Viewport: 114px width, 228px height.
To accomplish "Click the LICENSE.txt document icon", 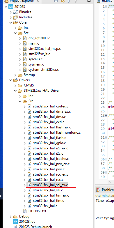I will click(25, 211).
